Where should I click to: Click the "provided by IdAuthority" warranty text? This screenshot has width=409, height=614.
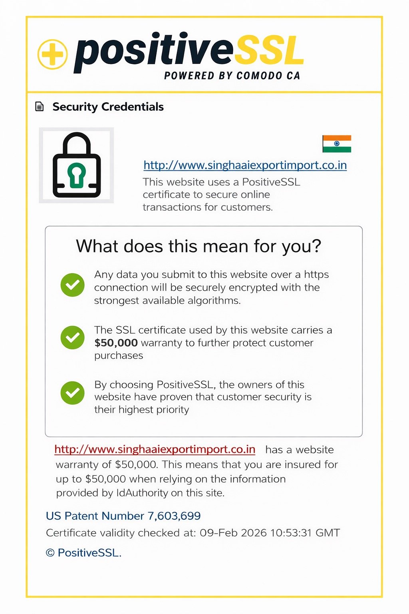point(140,493)
